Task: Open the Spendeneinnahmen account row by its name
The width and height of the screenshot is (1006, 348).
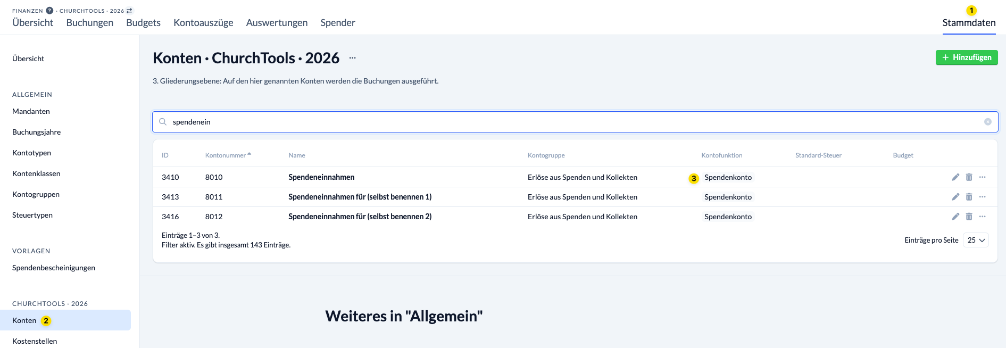Action: click(321, 177)
